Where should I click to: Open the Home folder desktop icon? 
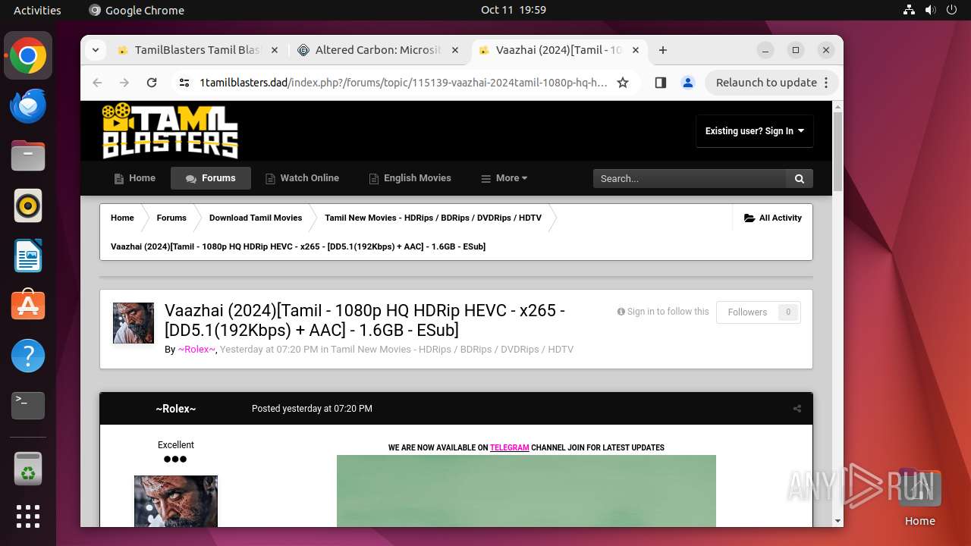click(919, 497)
